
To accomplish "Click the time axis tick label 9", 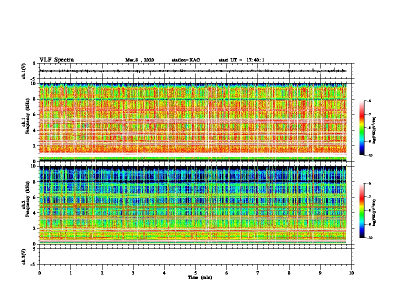I will coord(320,273).
